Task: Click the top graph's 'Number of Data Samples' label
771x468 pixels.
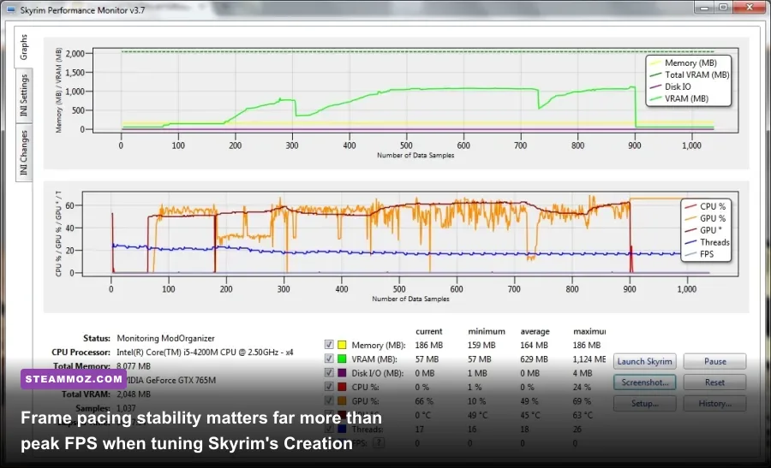Action: click(415, 155)
